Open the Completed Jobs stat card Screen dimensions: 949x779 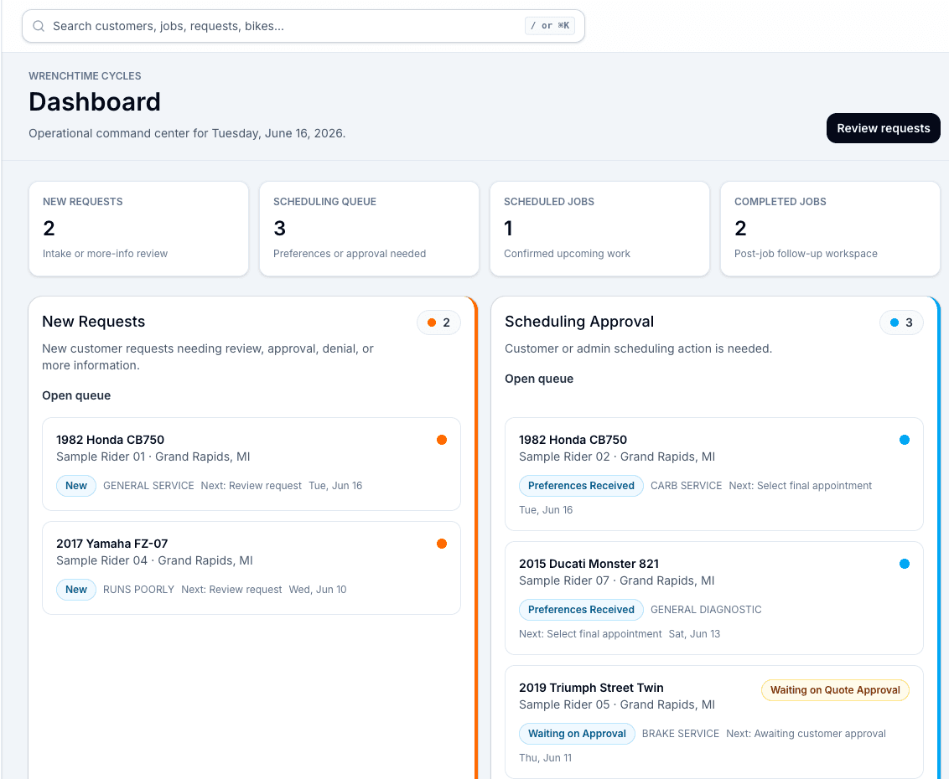tap(830, 229)
